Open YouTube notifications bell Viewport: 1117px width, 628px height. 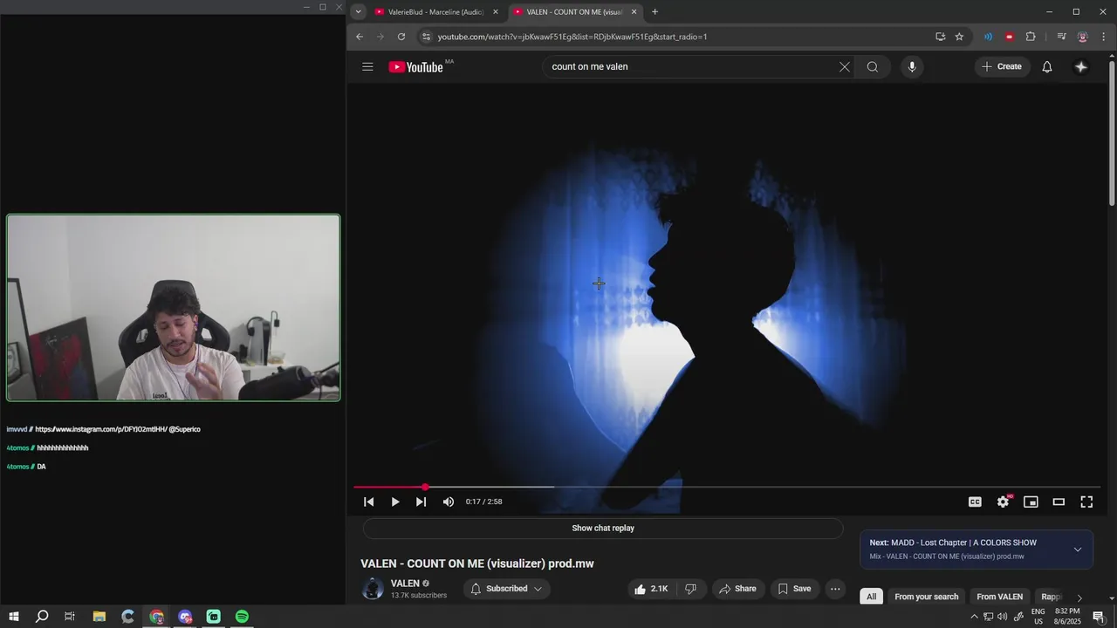1047,67
